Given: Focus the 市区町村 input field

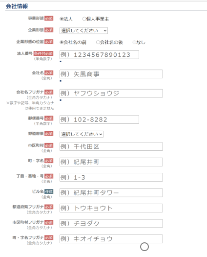Looking at the screenshot, I should coord(111,146).
